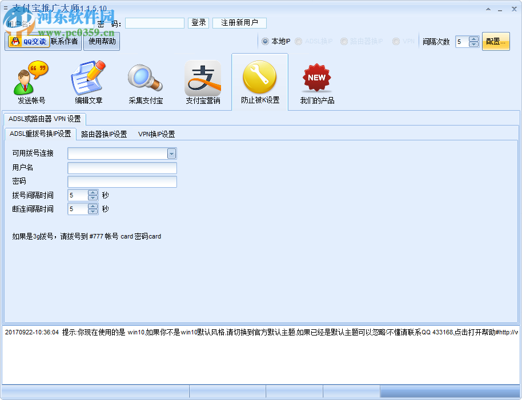This screenshot has width=522, height=400.
Task: Expand the 可用拨号连接 dropdown list
Action: (x=171, y=153)
